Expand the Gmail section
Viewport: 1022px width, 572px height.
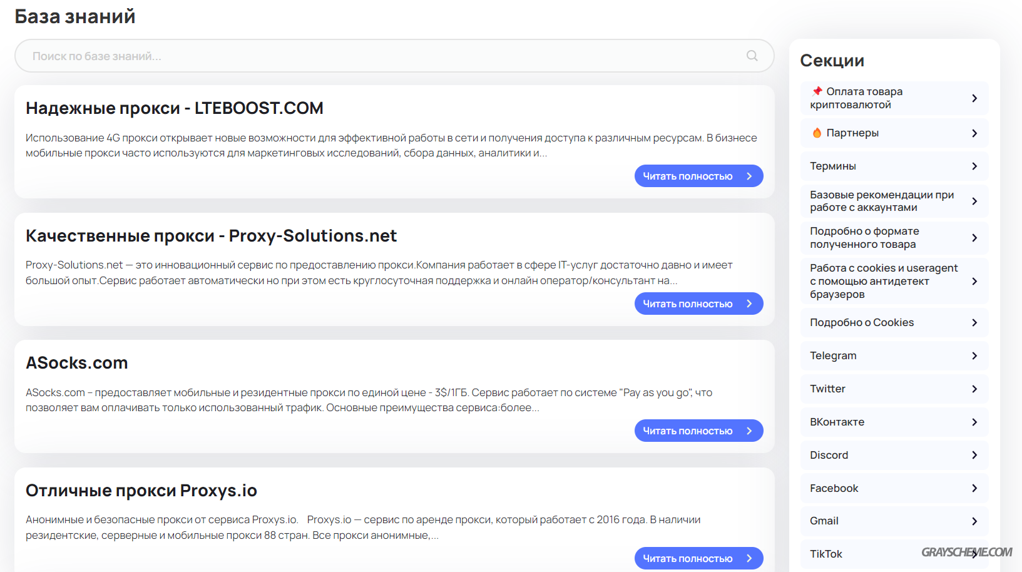[894, 521]
